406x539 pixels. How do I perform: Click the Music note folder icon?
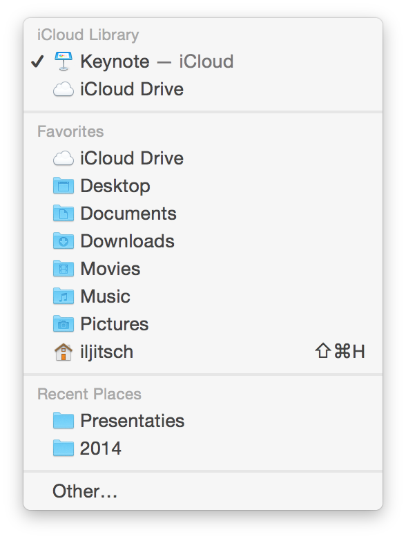tap(64, 296)
